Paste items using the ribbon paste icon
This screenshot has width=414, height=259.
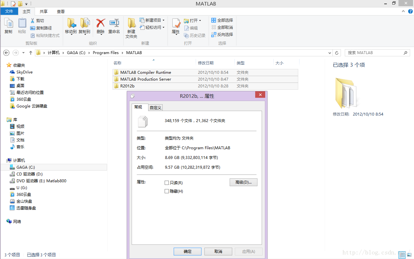pyautogui.click(x=22, y=26)
